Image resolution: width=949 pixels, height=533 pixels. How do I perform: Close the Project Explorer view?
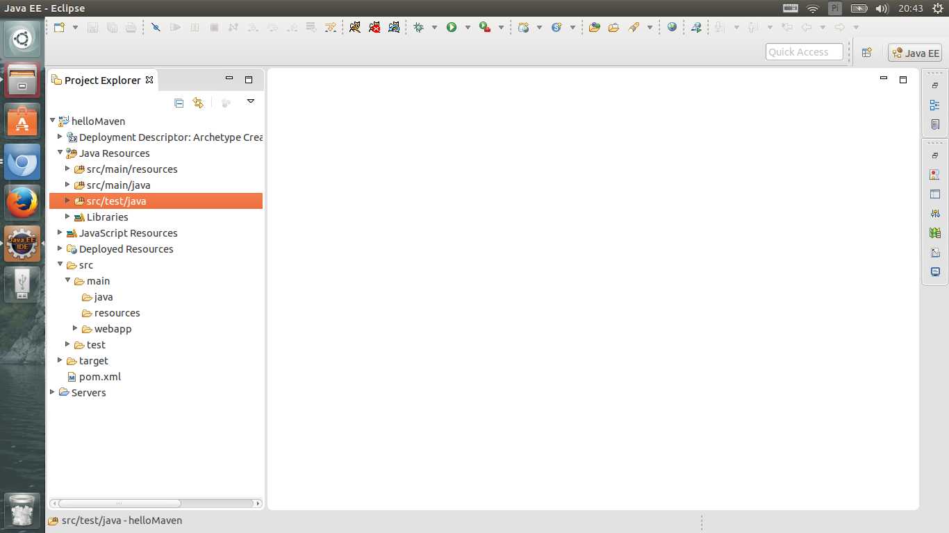(x=149, y=80)
